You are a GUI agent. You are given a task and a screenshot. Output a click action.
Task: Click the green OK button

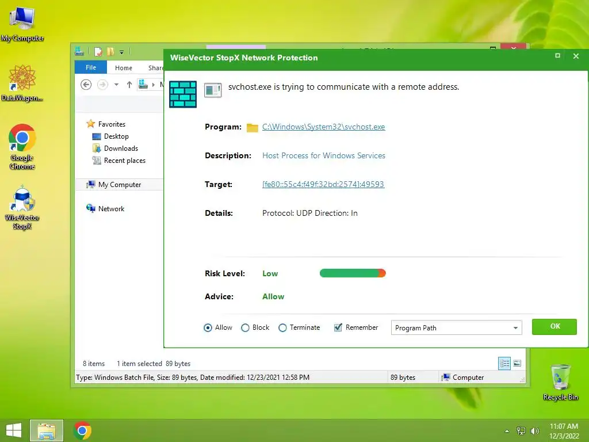[554, 327]
